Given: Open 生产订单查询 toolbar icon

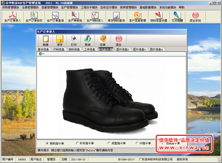Looking at the screenshot, I should [55, 17].
